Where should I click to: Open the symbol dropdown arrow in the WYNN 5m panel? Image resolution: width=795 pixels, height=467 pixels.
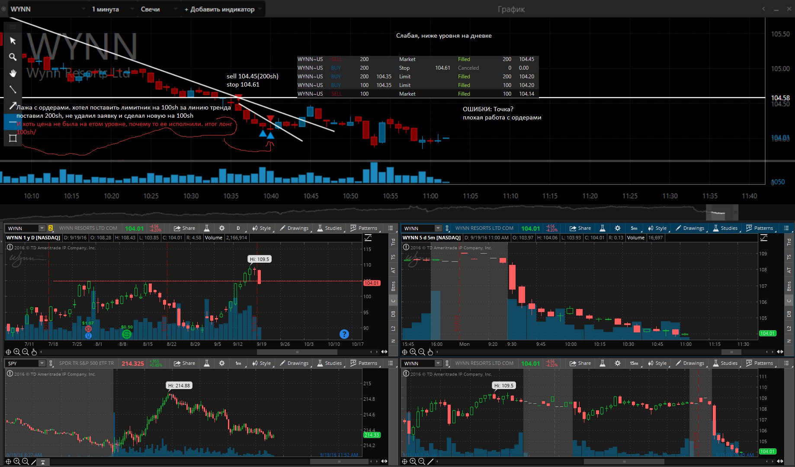click(x=438, y=228)
